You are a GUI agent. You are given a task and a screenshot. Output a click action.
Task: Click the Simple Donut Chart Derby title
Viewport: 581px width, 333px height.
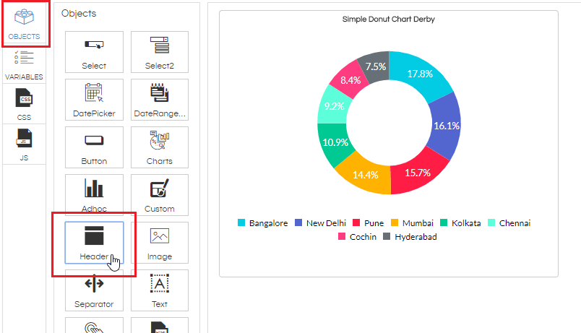point(388,20)
